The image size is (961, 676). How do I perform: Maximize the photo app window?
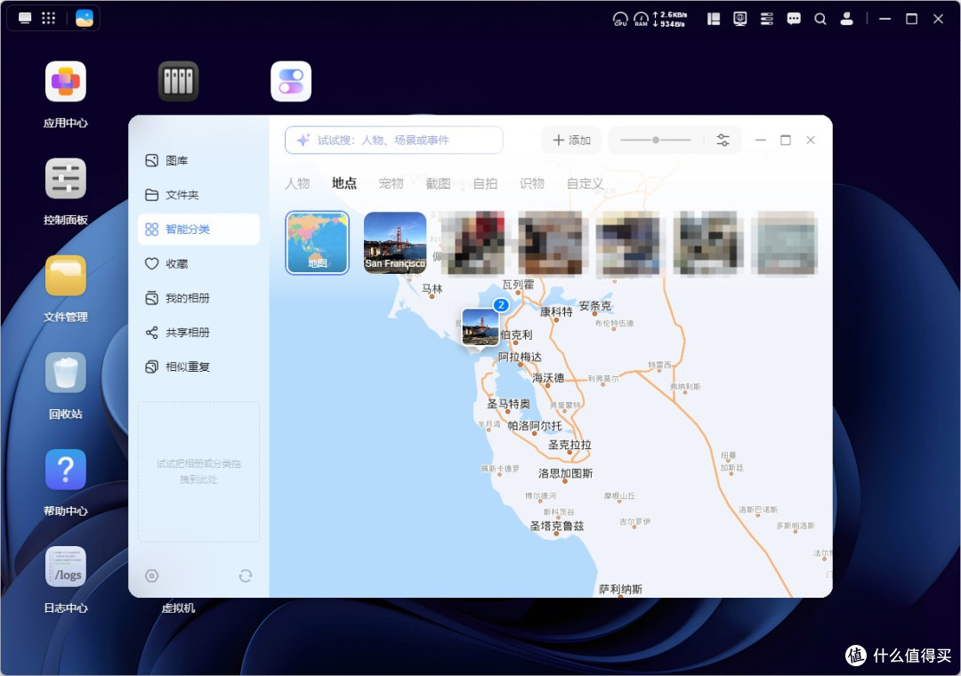pos(786,140)
